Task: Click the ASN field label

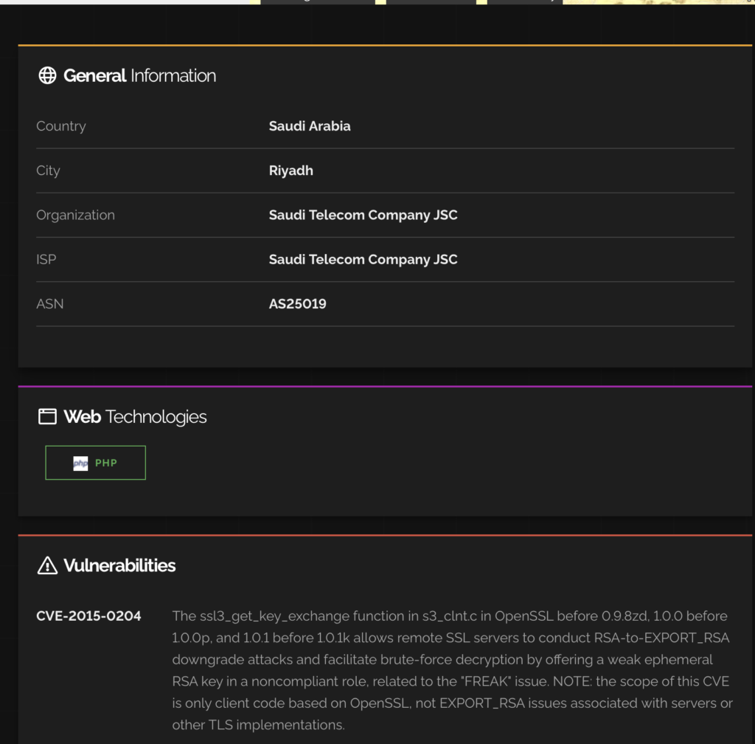Action: point(50,304)
